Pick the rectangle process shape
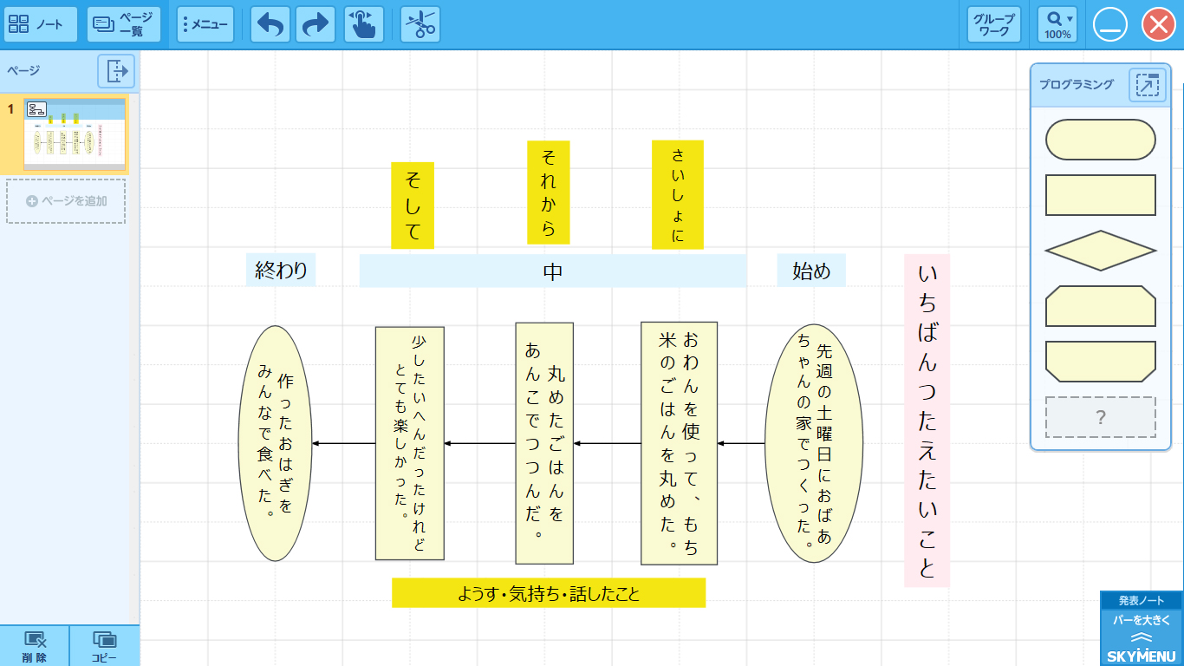The image size is (1184, 666). (1101, 195)
